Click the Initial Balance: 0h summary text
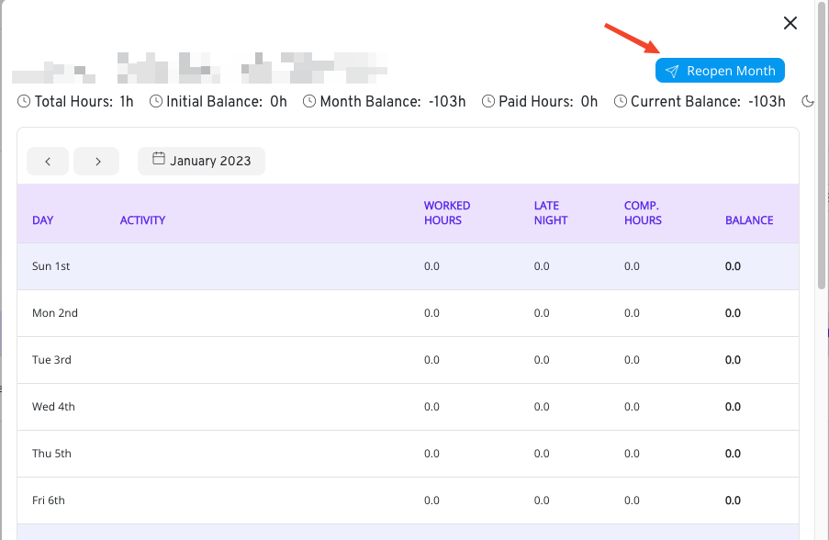Image resolution: width=829 pixels, height=540 pixels. (x=227, y=101)
